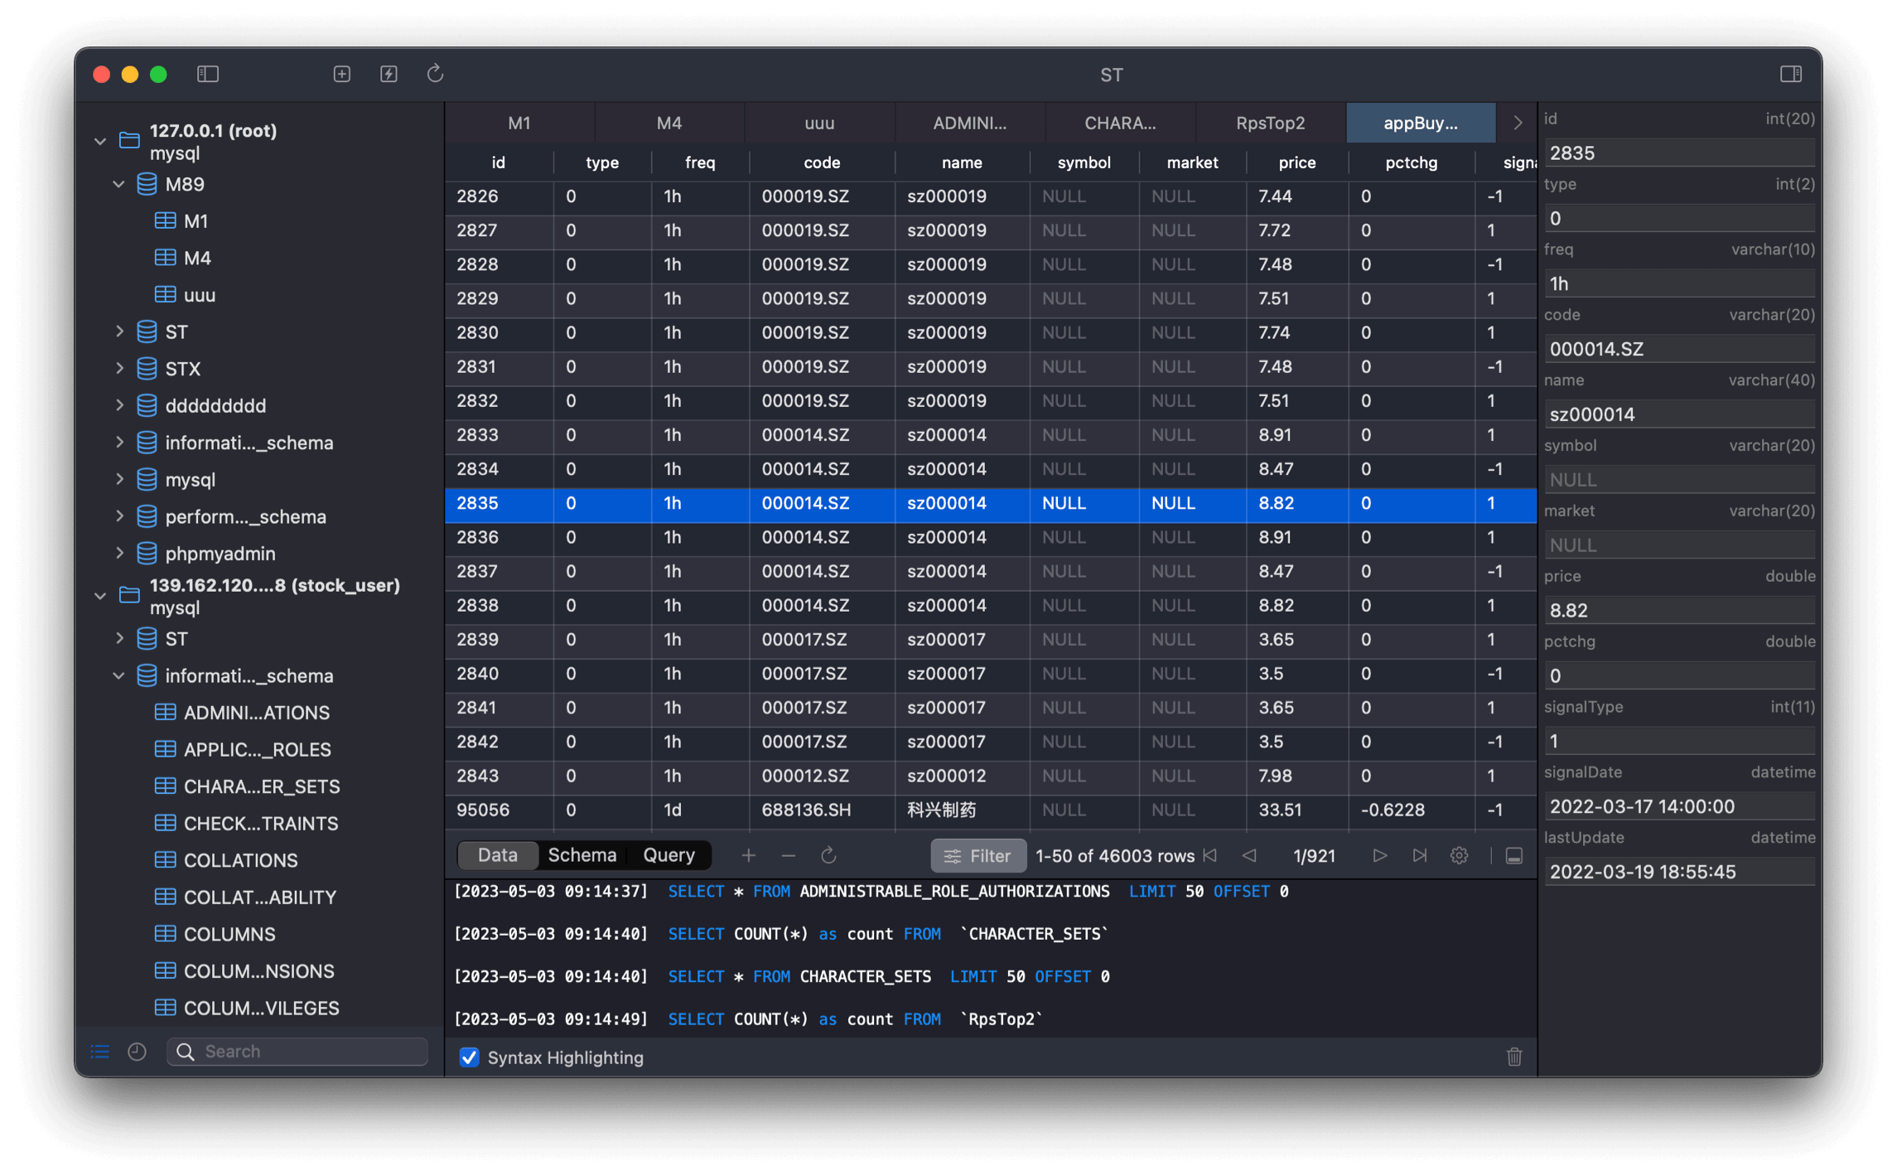Collapse informati..._schema under stock_user connection

click(x=118, y=675)
